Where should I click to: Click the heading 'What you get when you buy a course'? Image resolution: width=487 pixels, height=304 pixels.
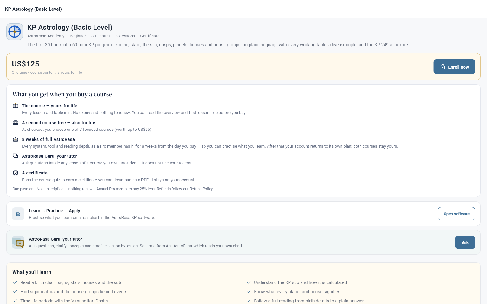(x=62, y=94)
